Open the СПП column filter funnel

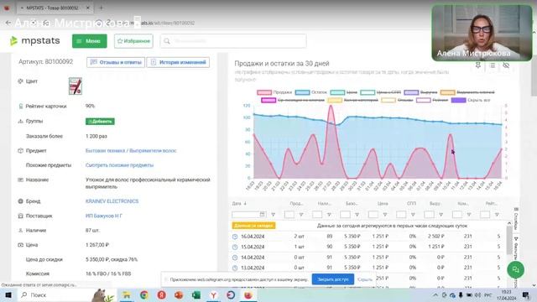[x=413, y=215]
